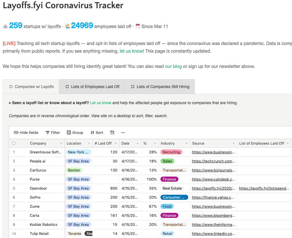Viewport: 292px width, 238px height.
Task: Click the Boston location tag
Action: [x=74, y=170]
